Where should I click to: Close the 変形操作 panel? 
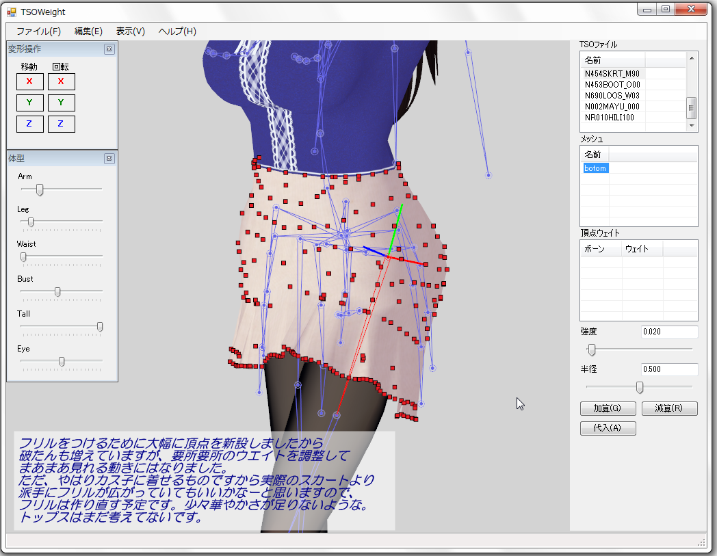109,49
